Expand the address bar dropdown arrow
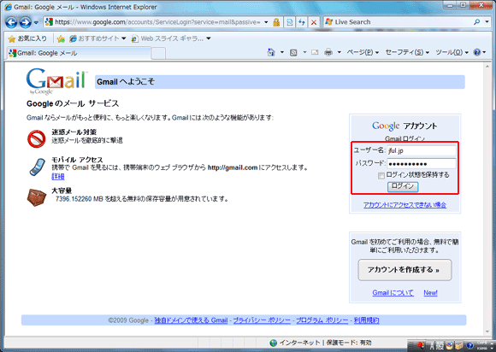 (266, 22)
